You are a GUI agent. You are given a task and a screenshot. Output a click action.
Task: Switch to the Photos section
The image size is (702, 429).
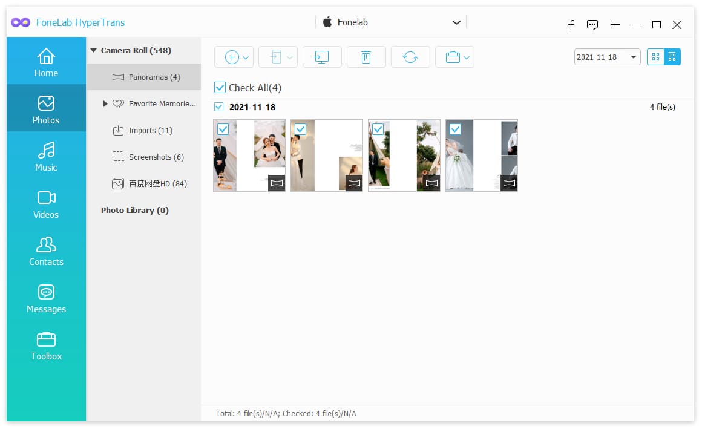46,108
